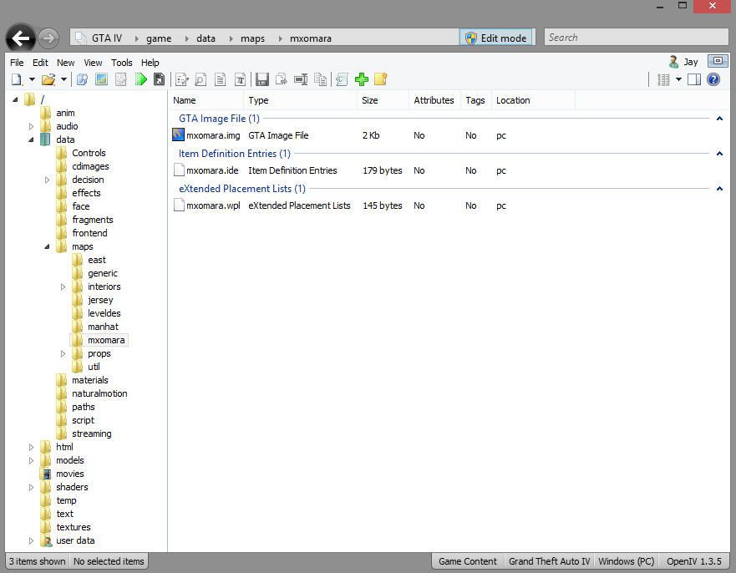736x573 pixels.
Task: Select the movies item in tree
Action: (x=70, y=474)
